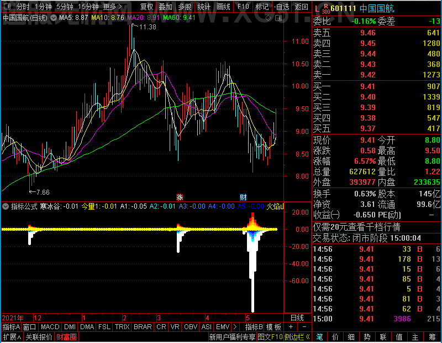Viewport: 442px width, 343px height.
Task: Remove from watchlist with -自选
Action: [282, 7]
